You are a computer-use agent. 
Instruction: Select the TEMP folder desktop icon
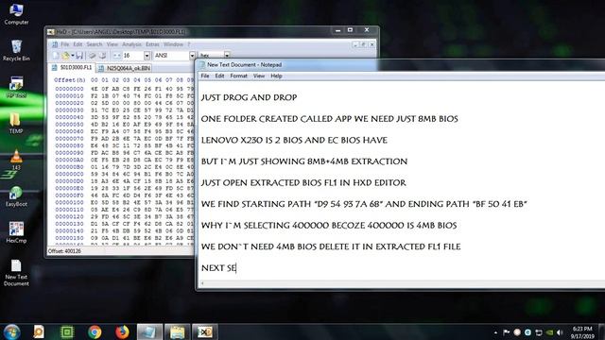pyautogui.click(x=16, y=124)
